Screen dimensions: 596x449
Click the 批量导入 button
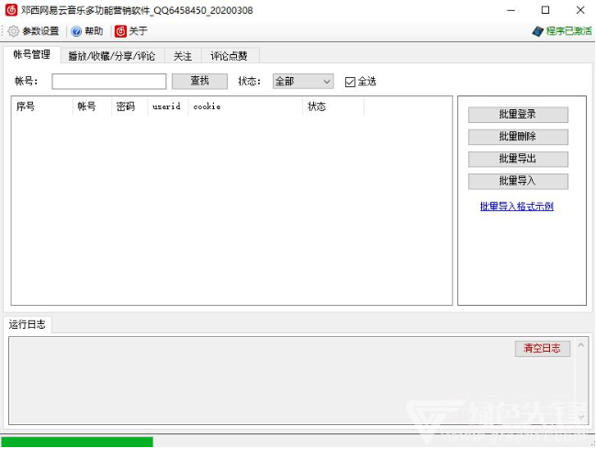click(518, 182)
